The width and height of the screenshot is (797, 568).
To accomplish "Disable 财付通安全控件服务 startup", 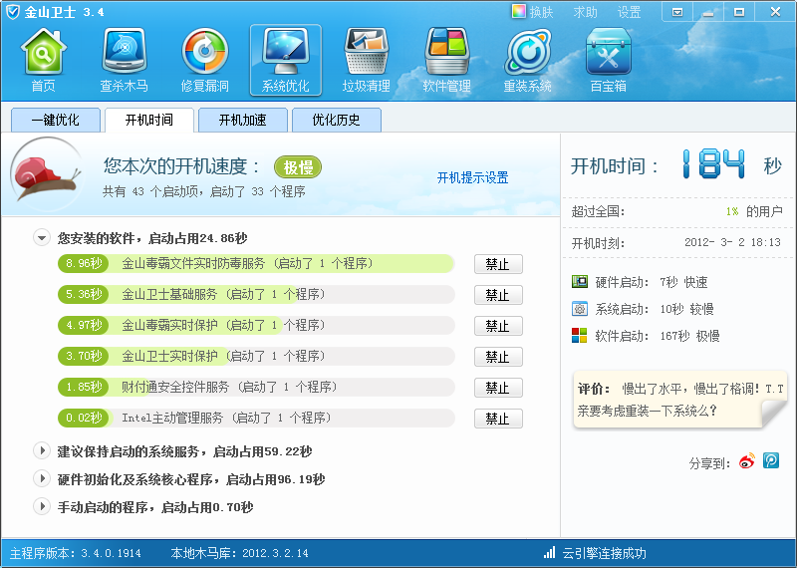I will click(498, 388).
